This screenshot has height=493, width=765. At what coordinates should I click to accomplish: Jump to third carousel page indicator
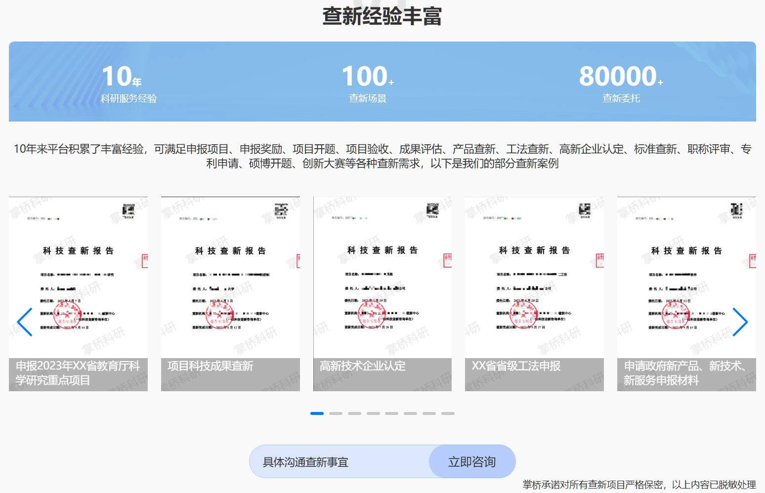coord(354,413)
